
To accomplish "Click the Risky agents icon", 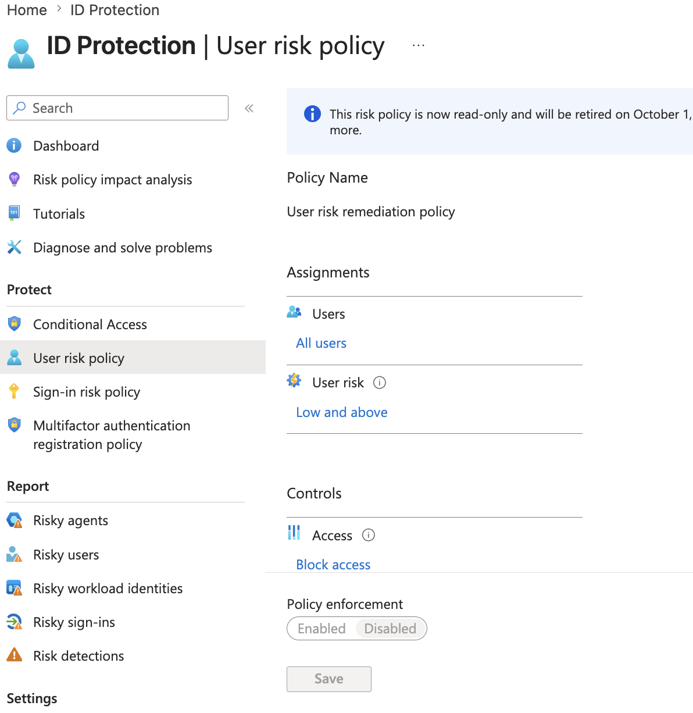I will coord(14,521).
